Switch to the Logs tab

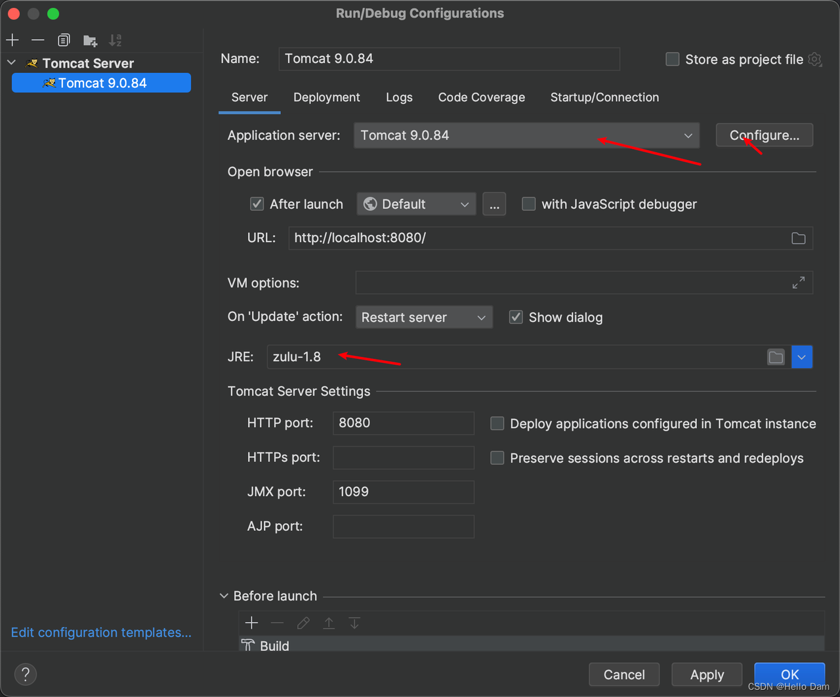(399, 97)
